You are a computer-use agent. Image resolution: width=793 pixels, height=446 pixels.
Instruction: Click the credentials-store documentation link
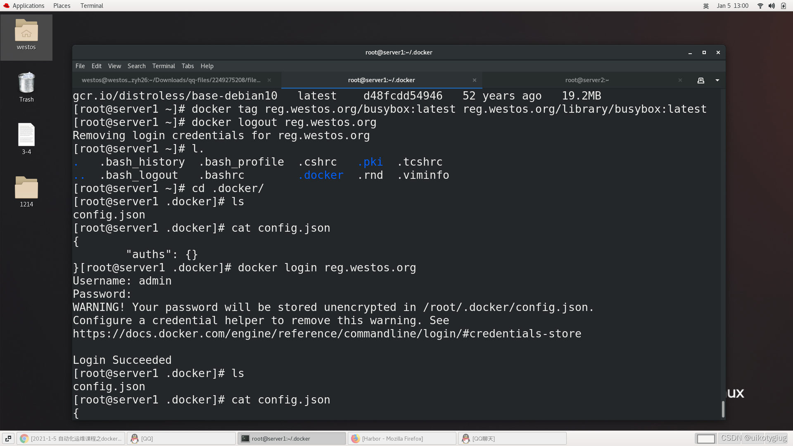click(x=327, y=333)
